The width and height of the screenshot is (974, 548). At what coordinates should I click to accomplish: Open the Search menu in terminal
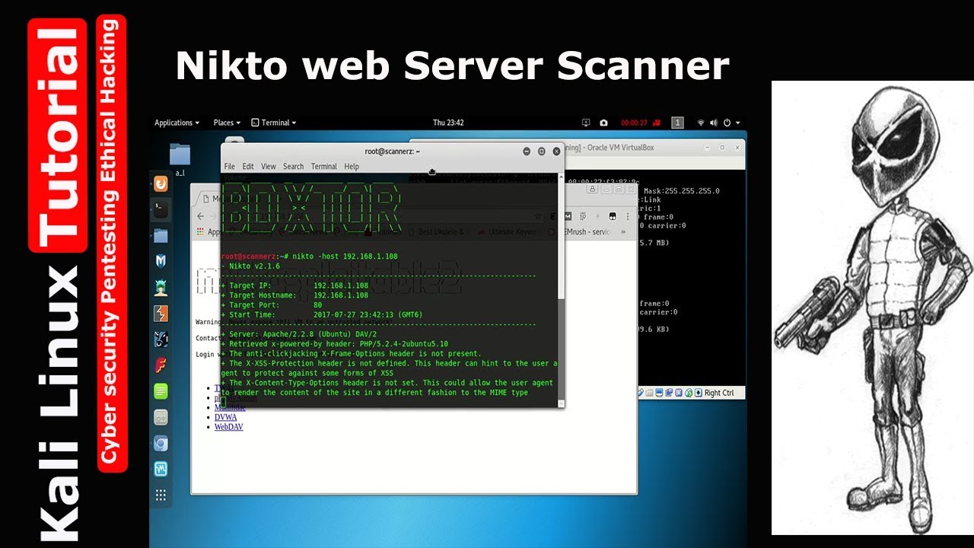[x=293, y=166]
